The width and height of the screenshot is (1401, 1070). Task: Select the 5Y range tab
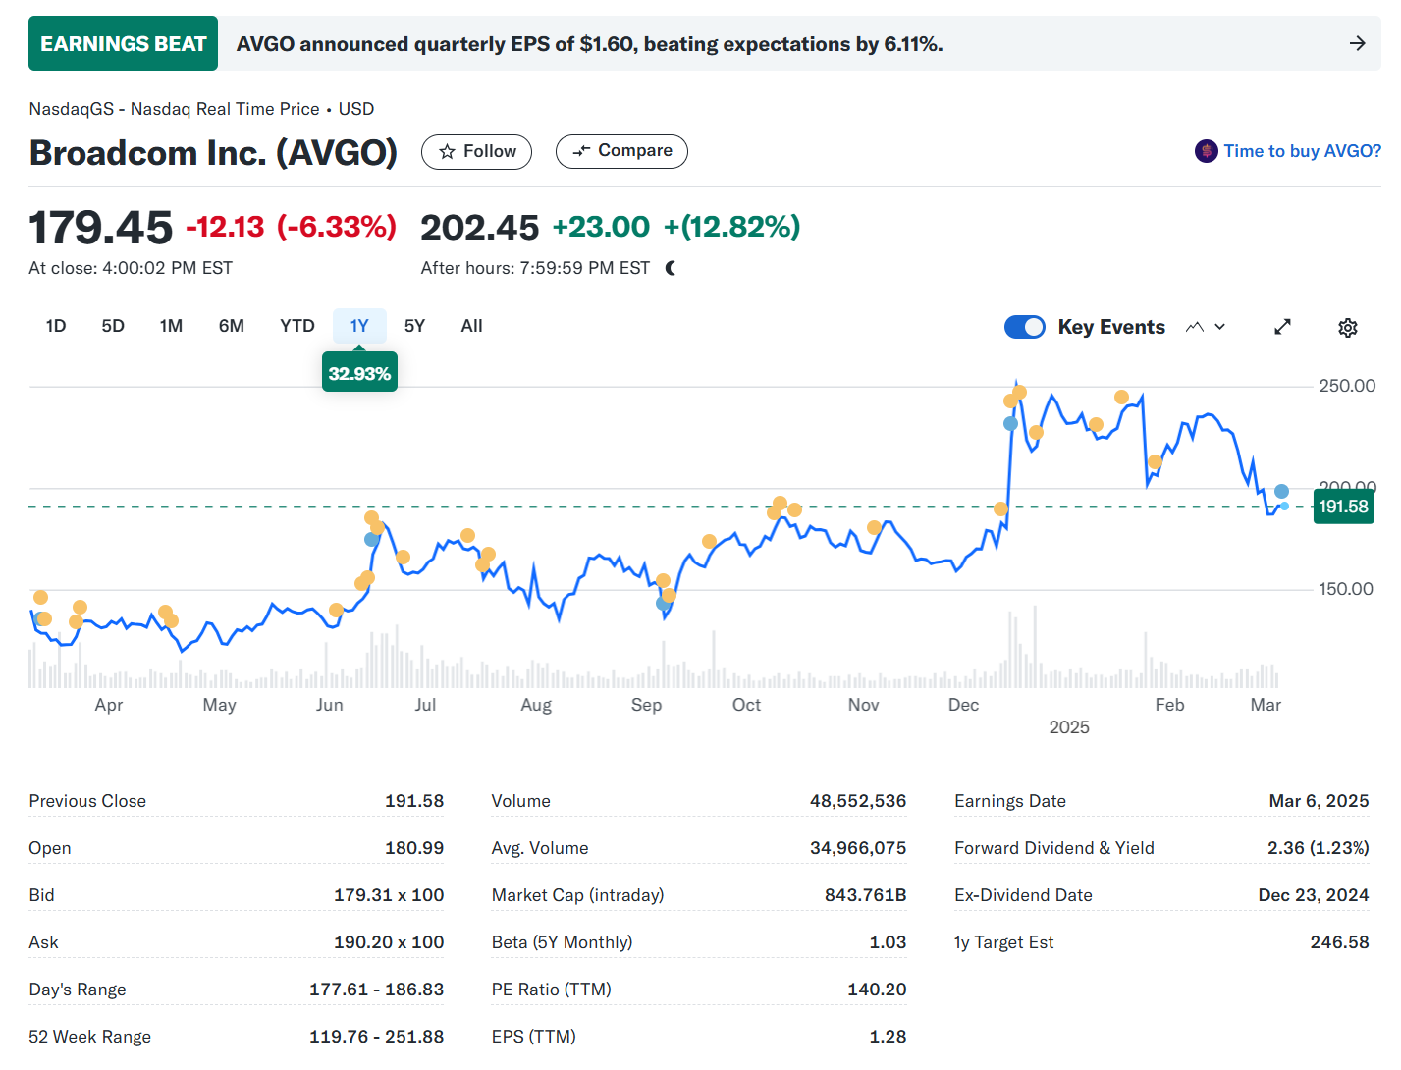(415, 326)
